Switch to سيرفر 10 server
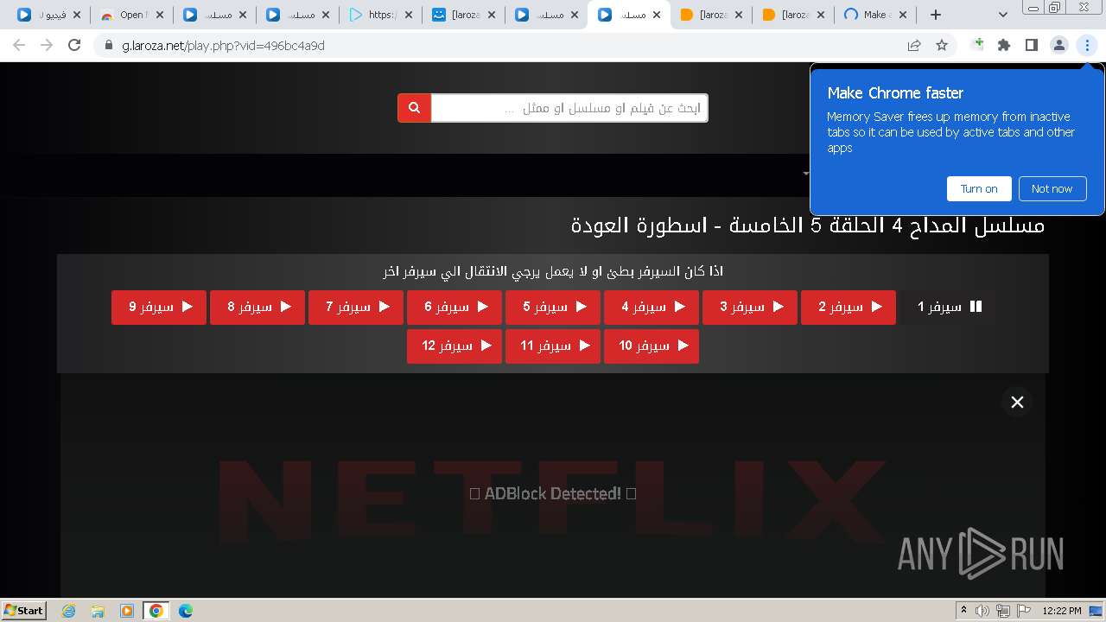The image size is (1106, 622). (652, 346)
